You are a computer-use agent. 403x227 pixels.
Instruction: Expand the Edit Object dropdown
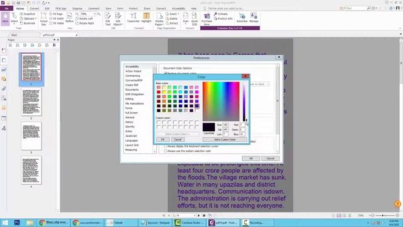[x=122, y=25]
